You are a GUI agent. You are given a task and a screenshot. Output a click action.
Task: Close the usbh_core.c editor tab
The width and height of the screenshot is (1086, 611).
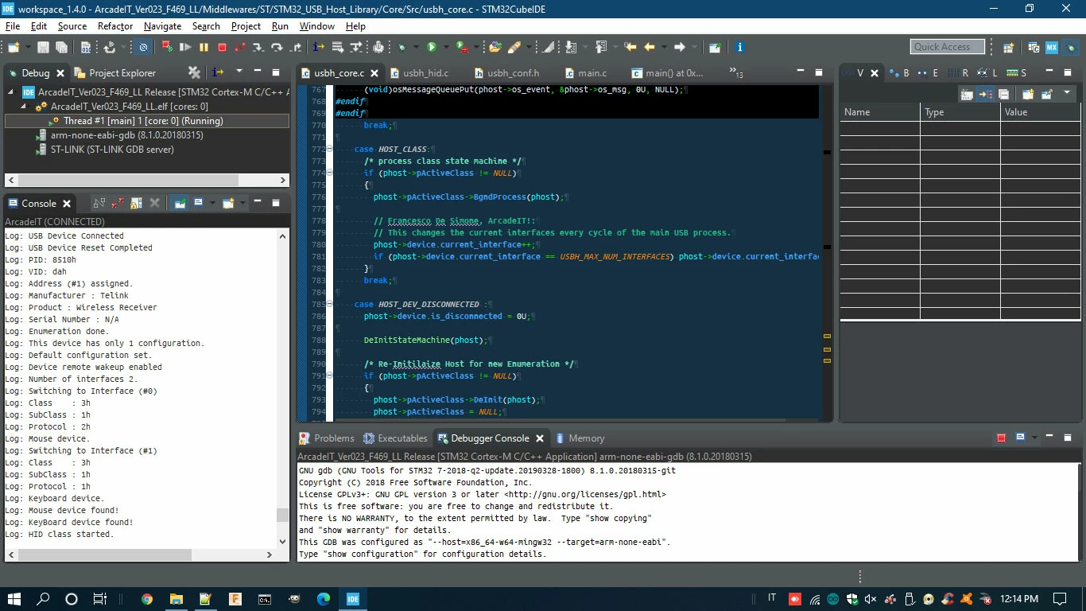[x=373, y=73]
